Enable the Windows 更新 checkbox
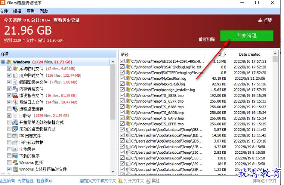The height and width of the screenshot is (185, 284). click(x=9, y=162)
